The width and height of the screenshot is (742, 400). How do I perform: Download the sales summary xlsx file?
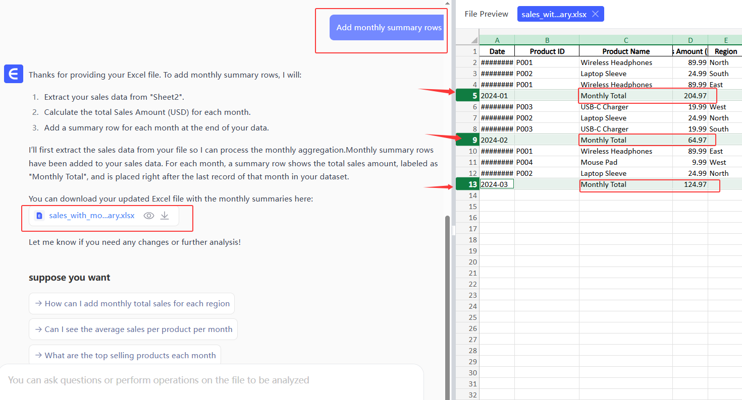click(x=165, y=216)
